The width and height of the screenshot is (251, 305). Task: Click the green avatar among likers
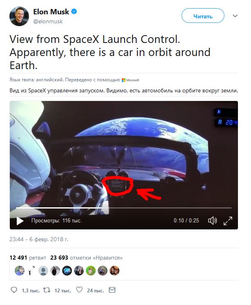91,271
